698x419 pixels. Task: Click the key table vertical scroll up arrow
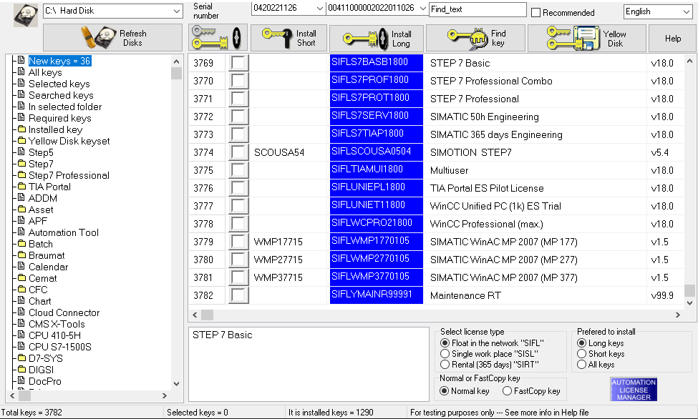[689, 61]
